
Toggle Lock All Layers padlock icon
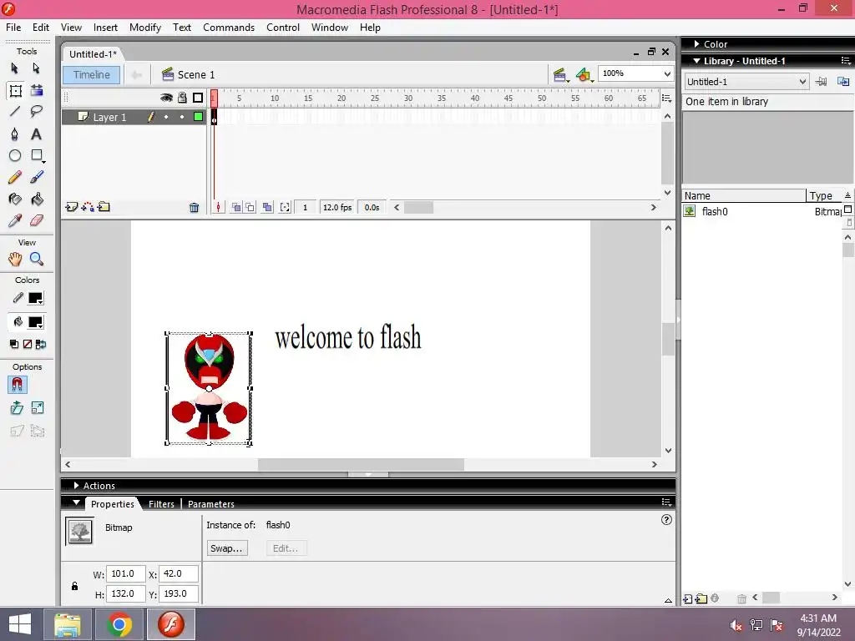182,98
